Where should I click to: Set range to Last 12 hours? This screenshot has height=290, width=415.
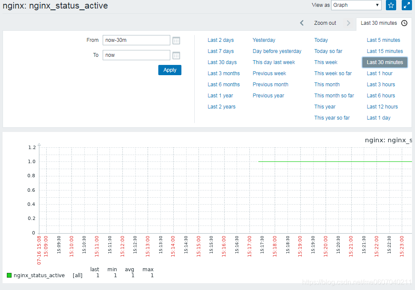382,107
